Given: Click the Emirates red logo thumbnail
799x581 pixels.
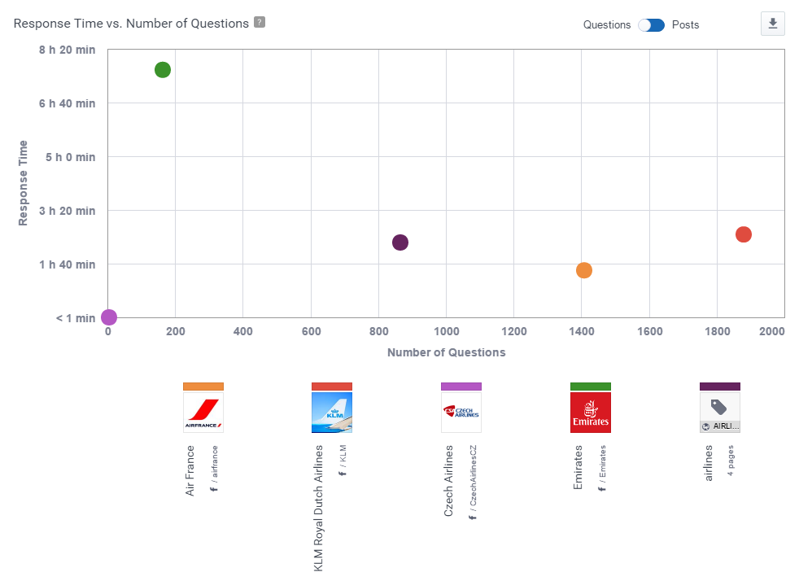Looking at the screenshot, I should 591,413.
